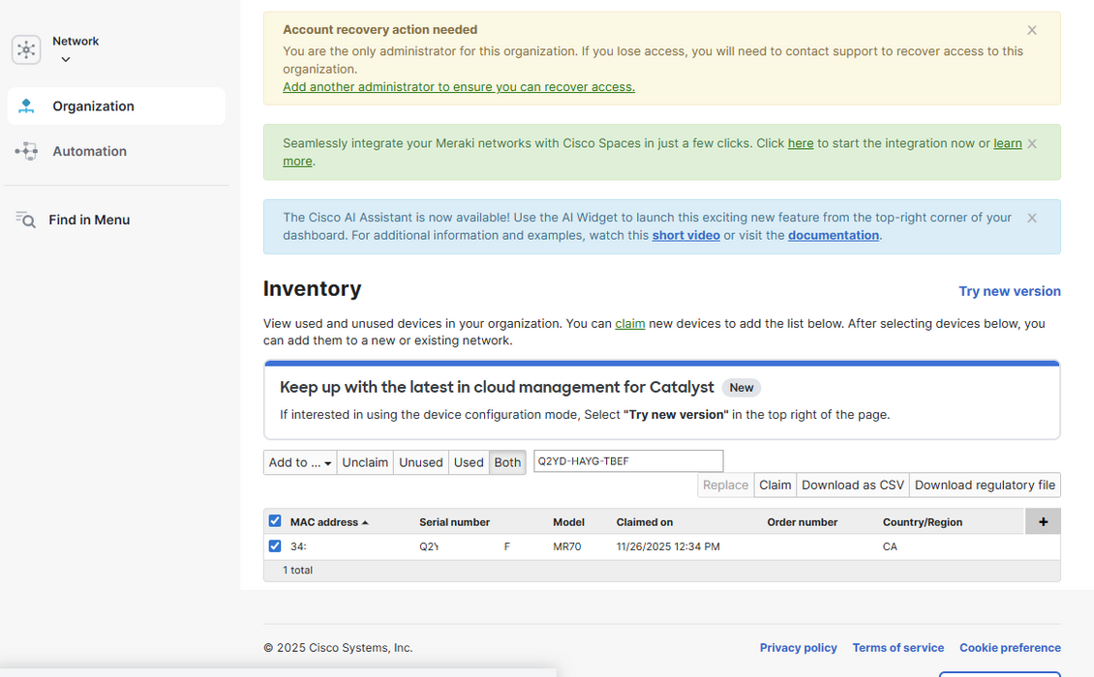Click the Network hub icon in sidebar

pyautogui.click(x=26, y=49)
